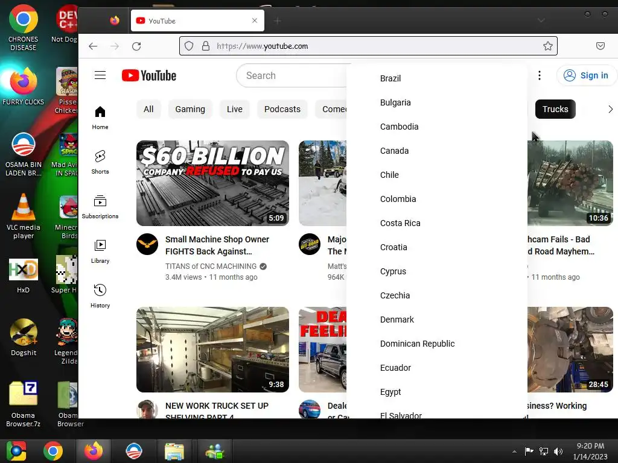Open Subscriptions in the sidebar

point(100,207)
